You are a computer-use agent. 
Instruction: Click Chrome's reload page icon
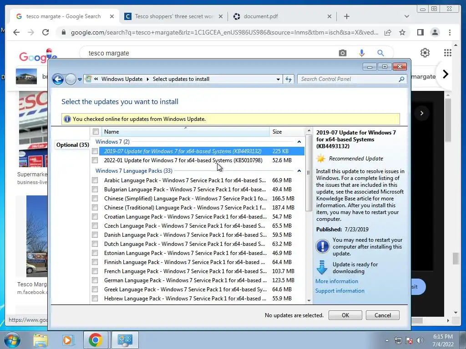pos(45,32)
